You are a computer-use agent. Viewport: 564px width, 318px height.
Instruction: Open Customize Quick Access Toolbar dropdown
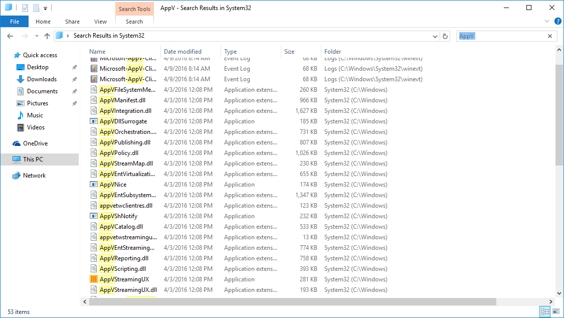coord(45,8)
